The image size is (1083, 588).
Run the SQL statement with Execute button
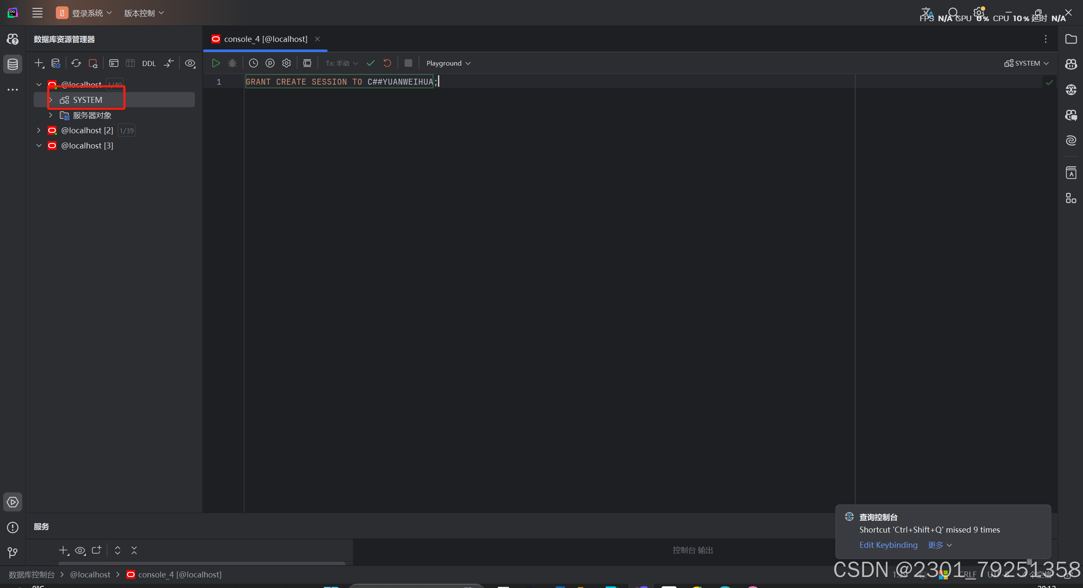click(215, 63)
